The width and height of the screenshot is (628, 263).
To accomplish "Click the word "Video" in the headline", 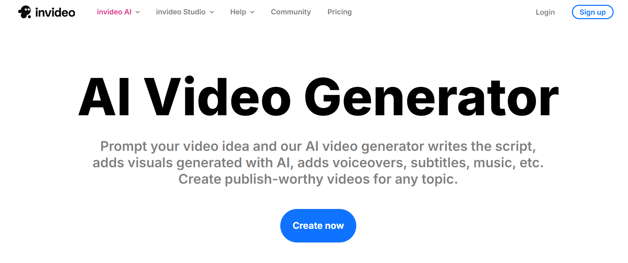I will [x=218, y=96].
